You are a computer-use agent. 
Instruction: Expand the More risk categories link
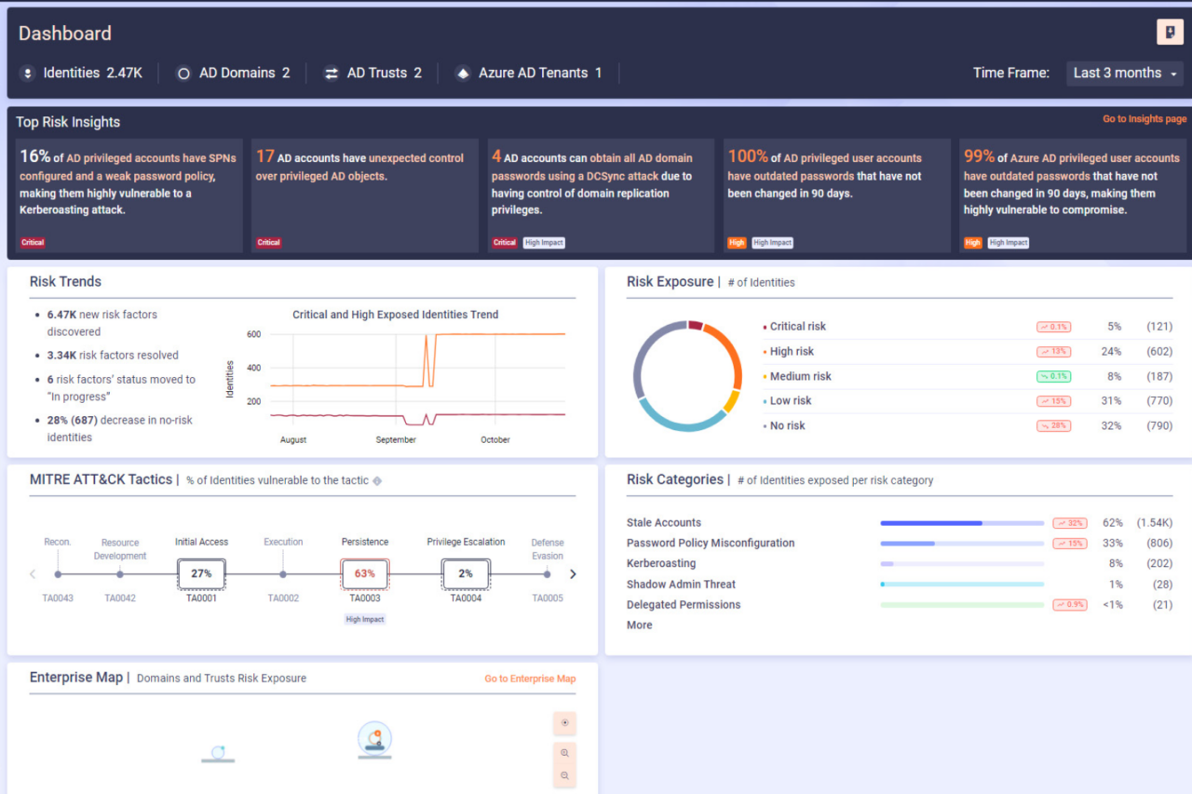click(x=640, y=626)
